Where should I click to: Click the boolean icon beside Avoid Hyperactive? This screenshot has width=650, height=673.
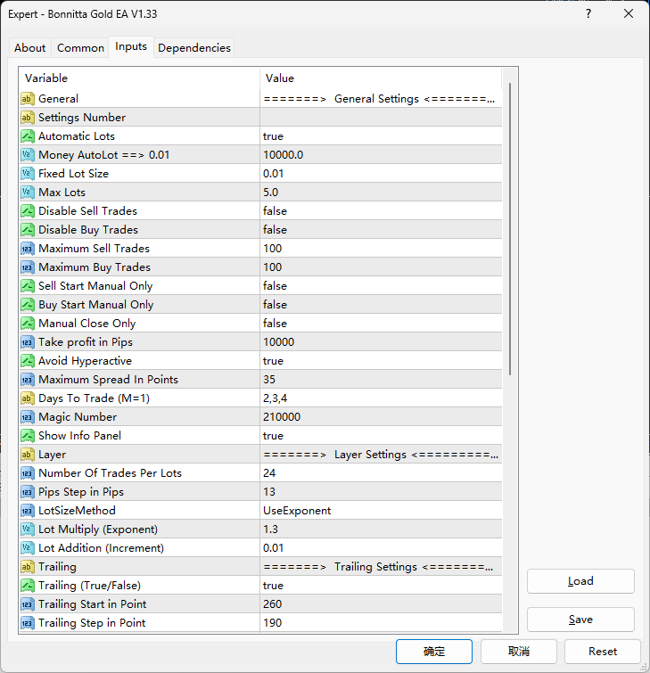[x=28, y=361]
